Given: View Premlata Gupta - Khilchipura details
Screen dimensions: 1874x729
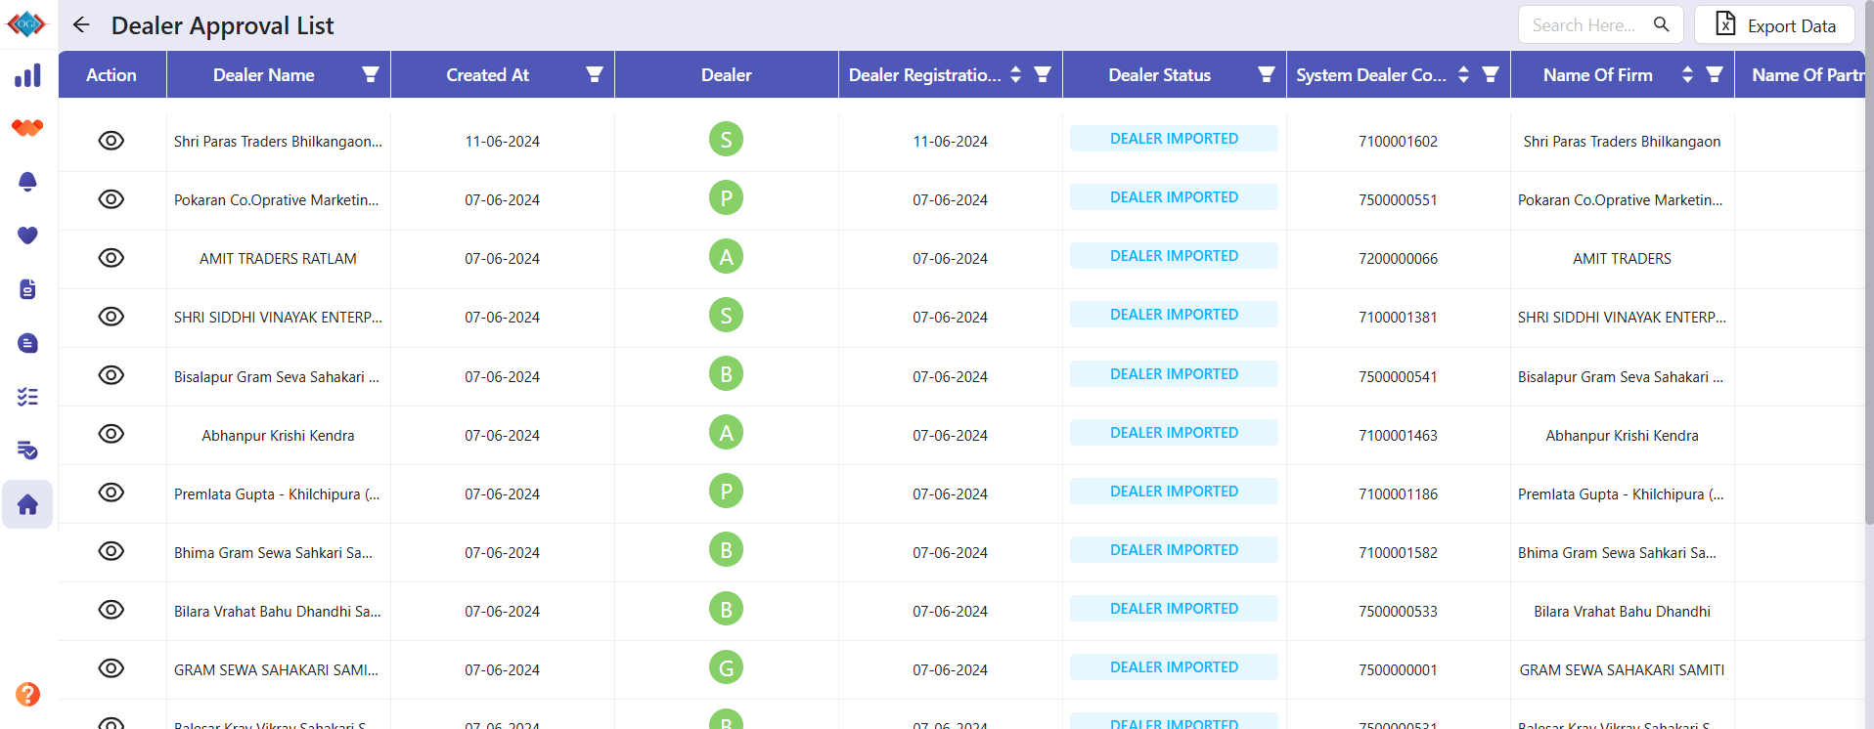Looking at the screenshot, I should coord(112,493).
